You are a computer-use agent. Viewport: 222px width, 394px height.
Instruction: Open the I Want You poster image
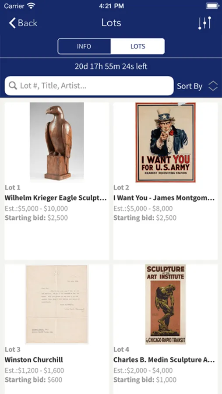[x=166, y=142]
